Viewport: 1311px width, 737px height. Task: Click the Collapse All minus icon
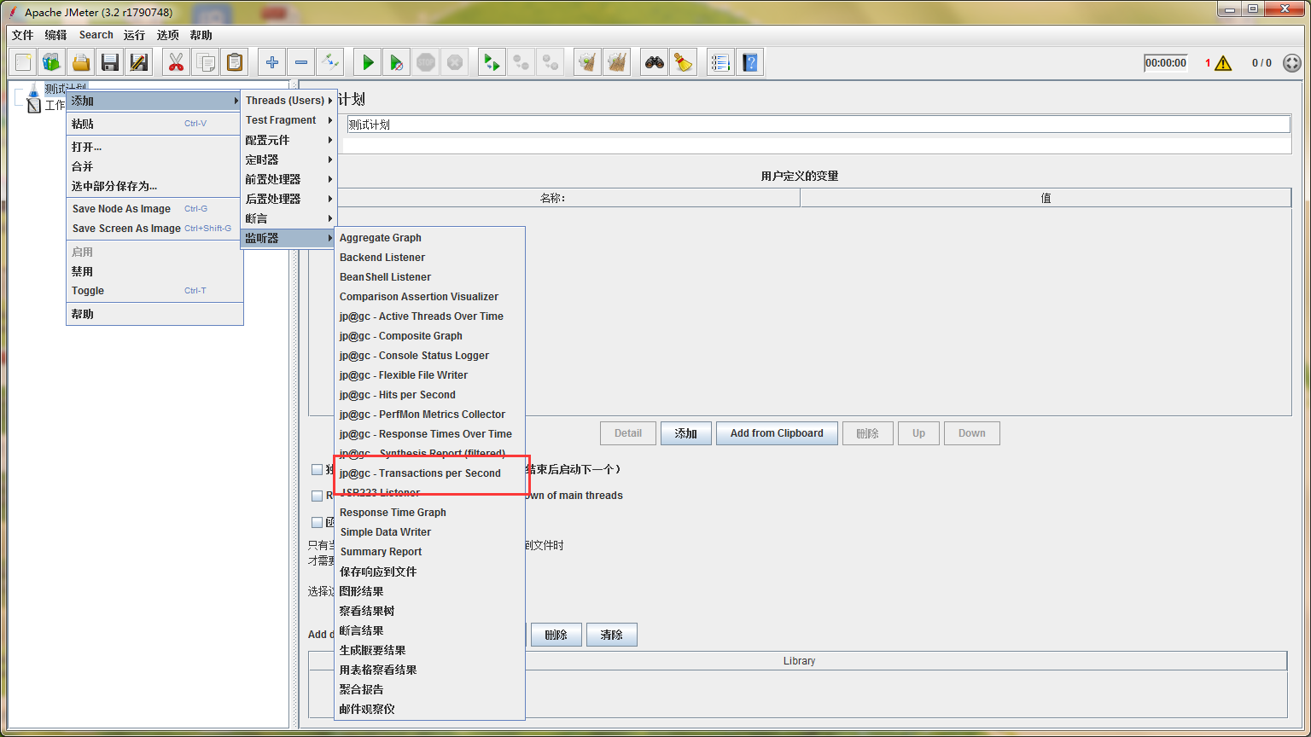[301, 62]
